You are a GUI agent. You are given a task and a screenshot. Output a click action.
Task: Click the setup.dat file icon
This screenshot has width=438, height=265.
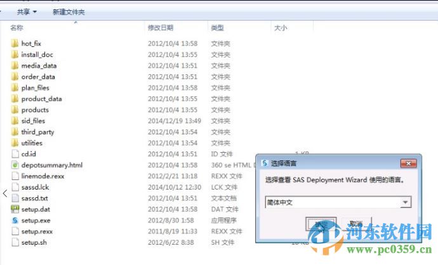click(x=15, y=209)
